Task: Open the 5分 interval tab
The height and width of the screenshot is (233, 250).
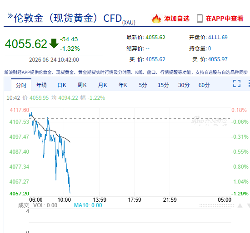Action: [x=143, y=85]
